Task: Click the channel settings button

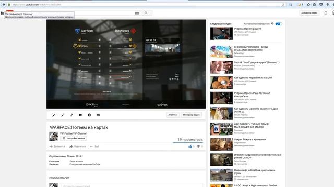Action: (x=73, y=138)
